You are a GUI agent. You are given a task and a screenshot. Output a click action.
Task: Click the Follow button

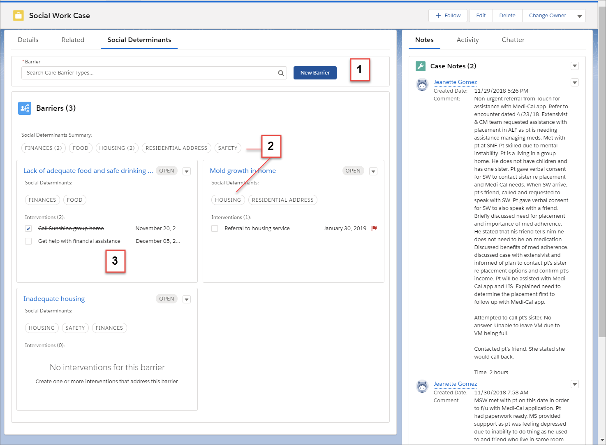[x=448, y=16]
